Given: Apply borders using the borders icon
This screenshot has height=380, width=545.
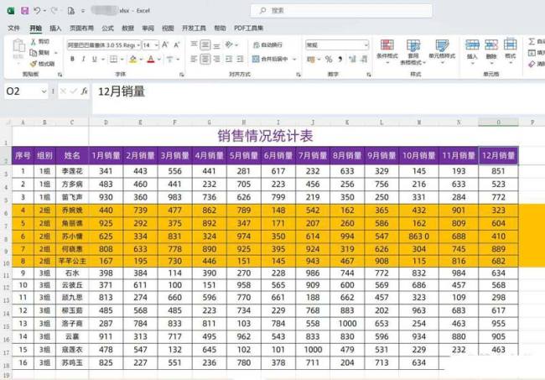Looking at the screenshot, I should click(x=113, y=59).
